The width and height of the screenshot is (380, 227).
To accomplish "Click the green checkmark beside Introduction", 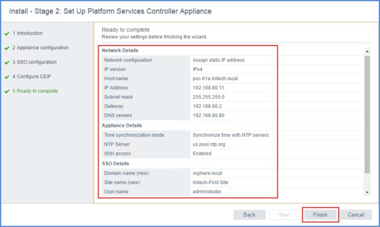I will coord(7,34).
